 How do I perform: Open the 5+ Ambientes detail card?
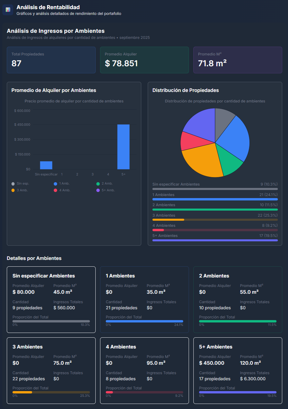click(x=238, y=370)
